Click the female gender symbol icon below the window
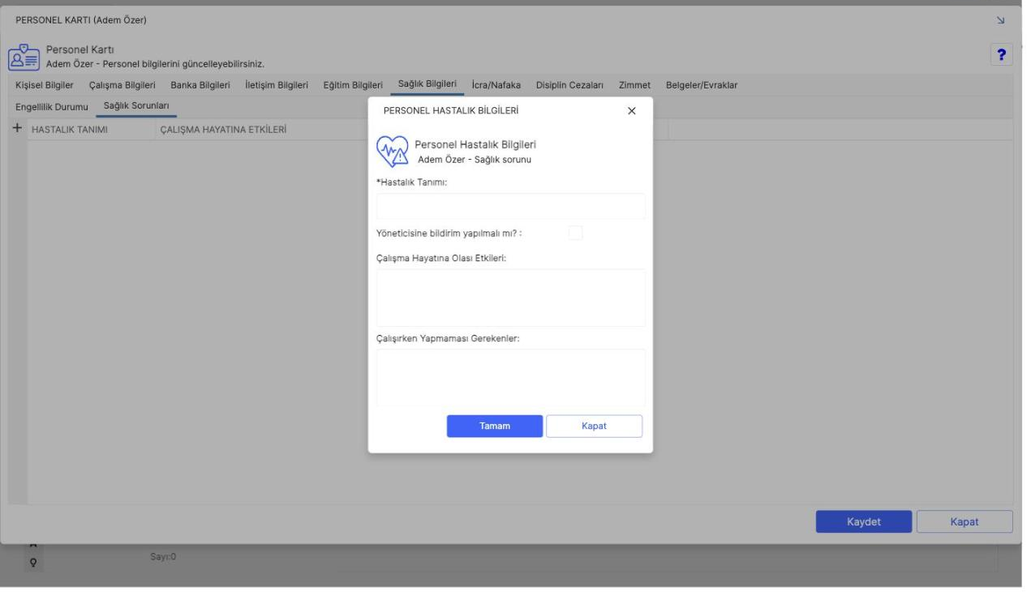The width and height of the screenshot is (1031, 596). [35, 561]
